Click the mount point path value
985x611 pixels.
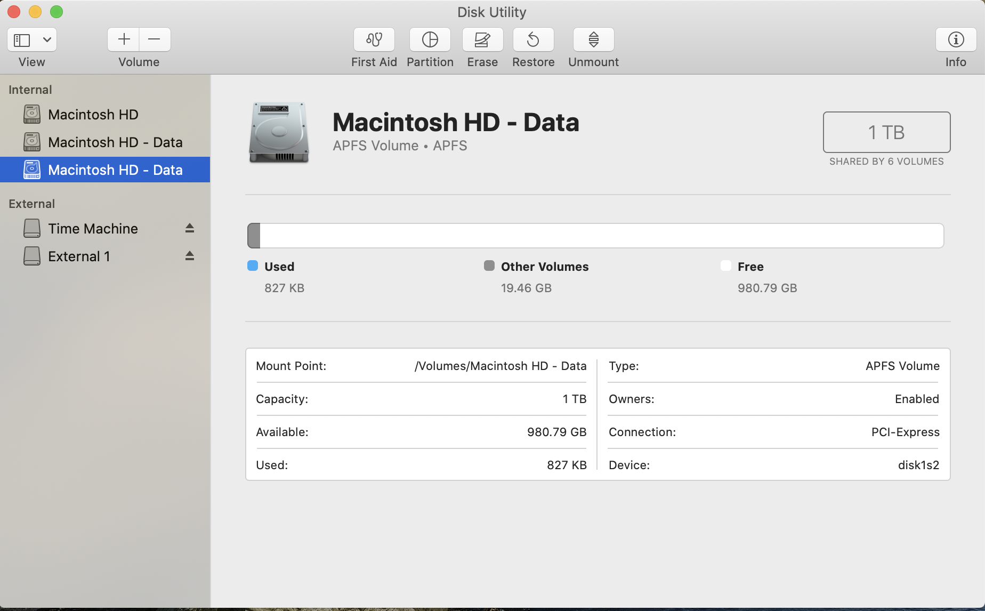click(500, 366)
